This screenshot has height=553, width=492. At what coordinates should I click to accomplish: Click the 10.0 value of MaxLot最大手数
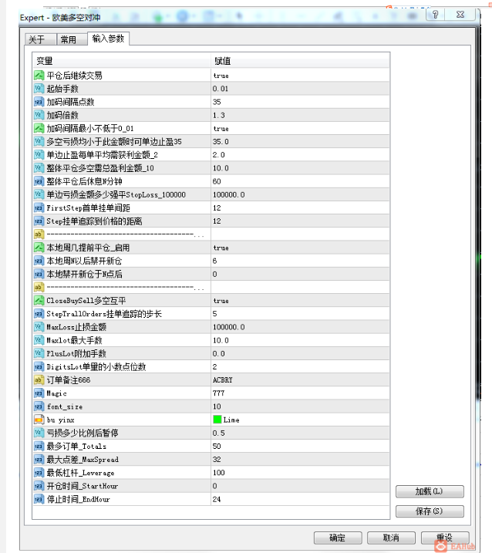click(x=221, y=340)
